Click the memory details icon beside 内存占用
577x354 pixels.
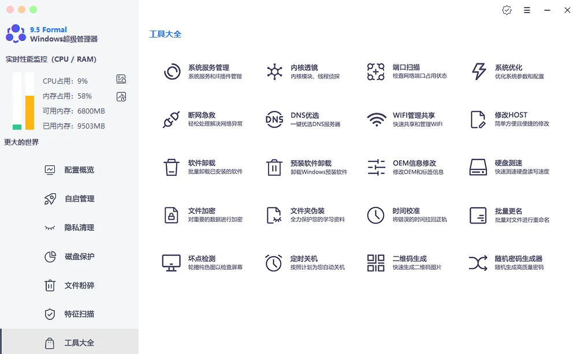click(121, 97)
